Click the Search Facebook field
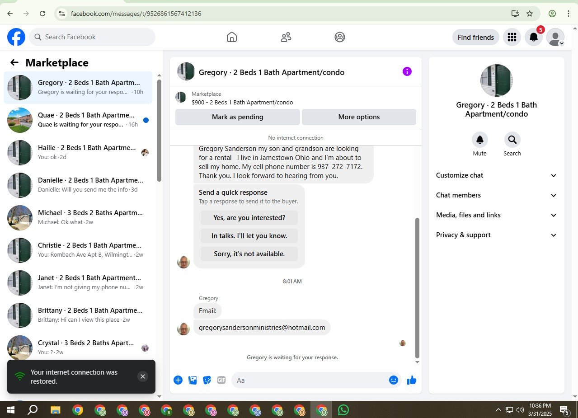This screenshot has width=578, height=418. [92, 37]
